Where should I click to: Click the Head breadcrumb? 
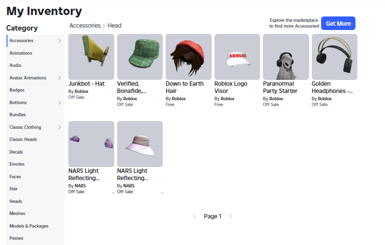114,26
